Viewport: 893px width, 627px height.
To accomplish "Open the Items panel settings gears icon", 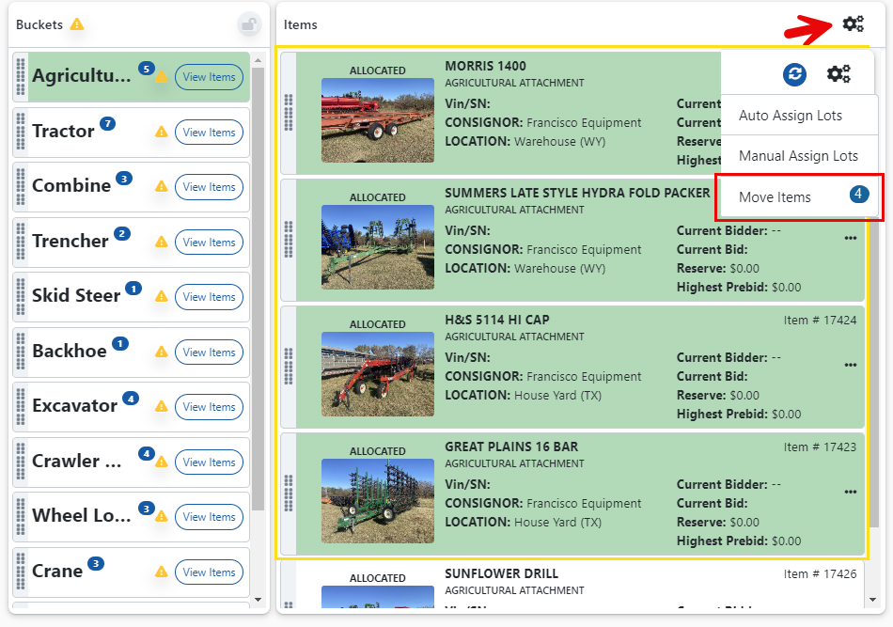I will coord(854,24).
